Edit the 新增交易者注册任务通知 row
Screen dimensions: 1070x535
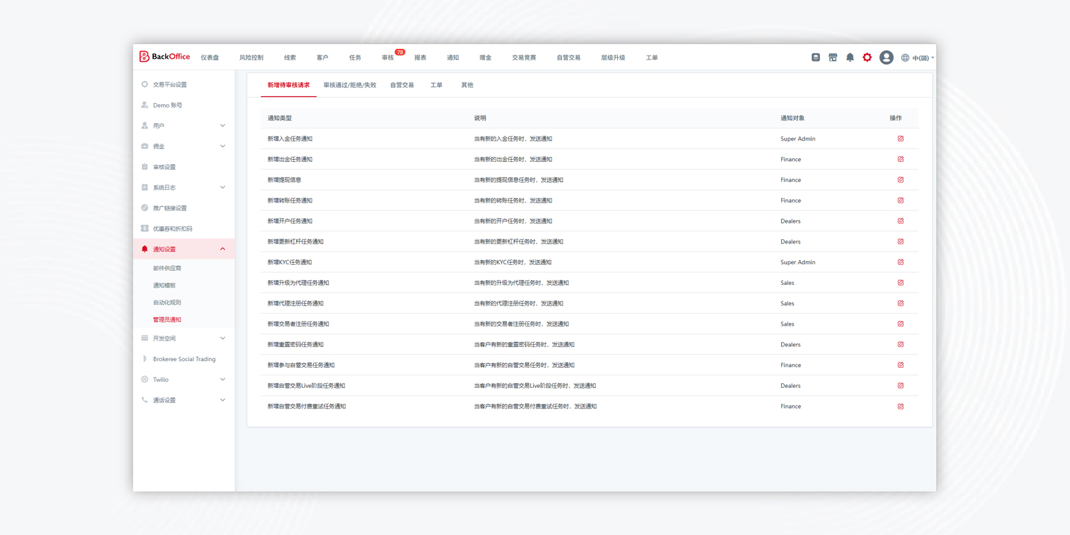click(x=901, y=324)
